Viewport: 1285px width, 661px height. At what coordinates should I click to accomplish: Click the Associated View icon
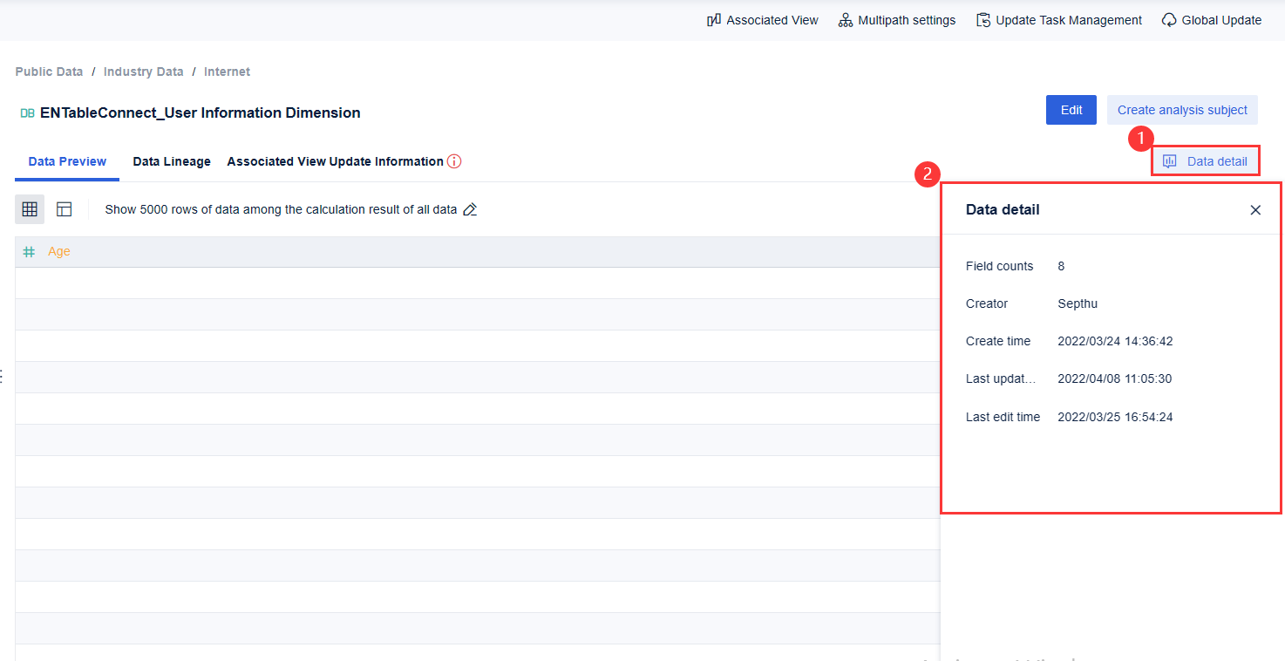click(714, 20)
